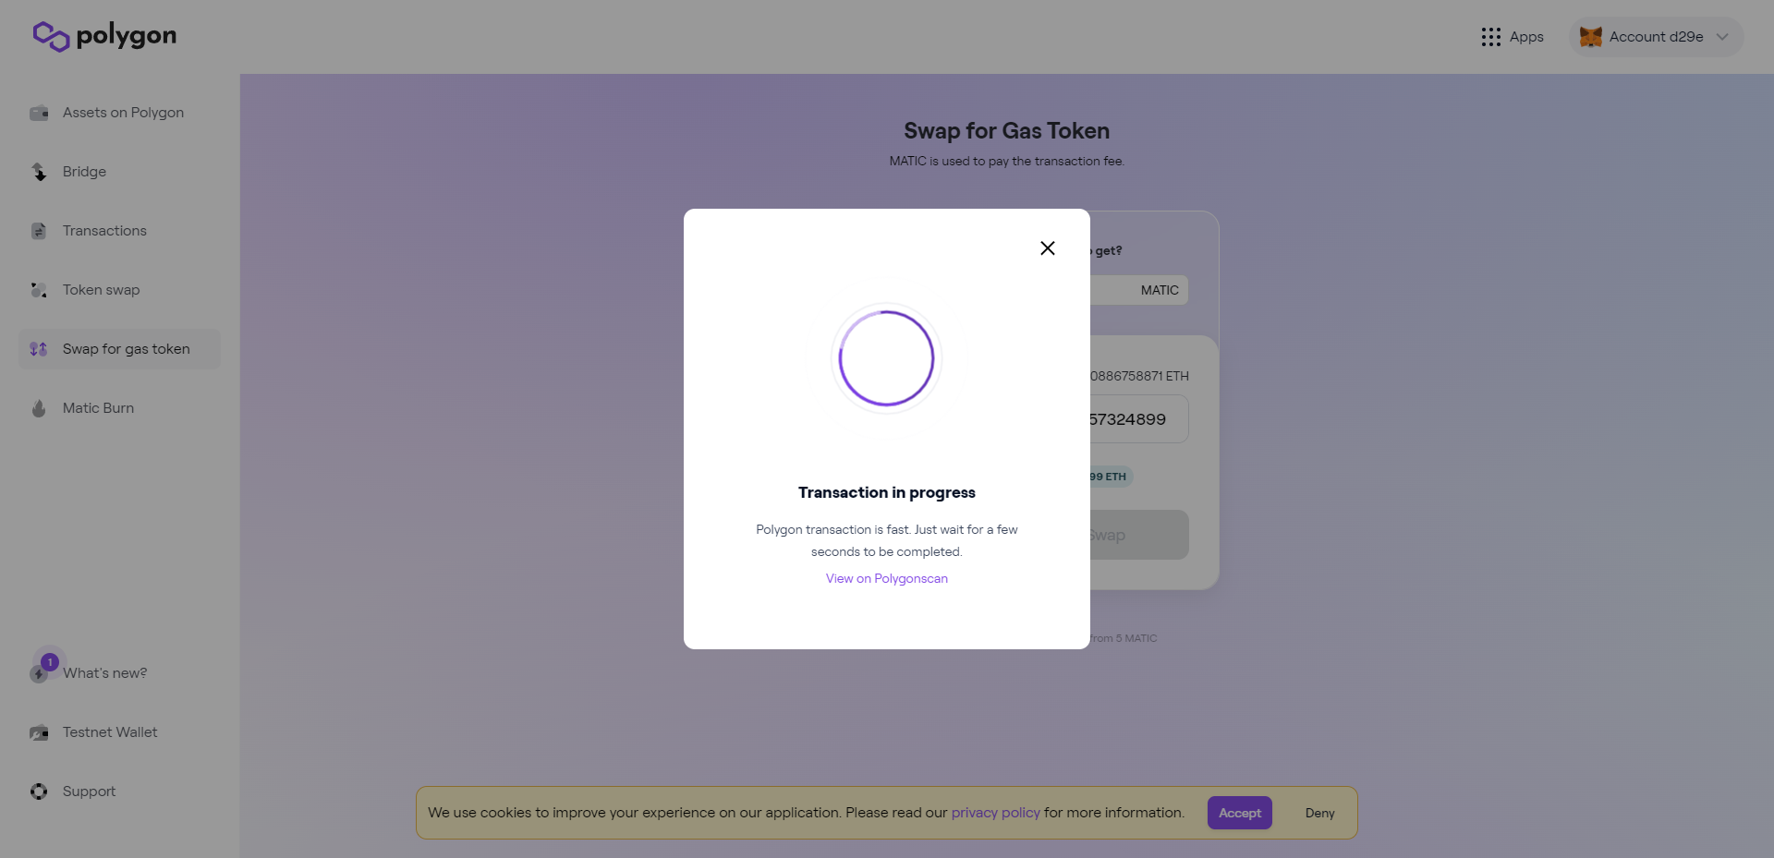Image resolution: width=1774 pixels, height=858 pixels.
Task: Select Swap for gas token menu item
Action: [119, 349]
